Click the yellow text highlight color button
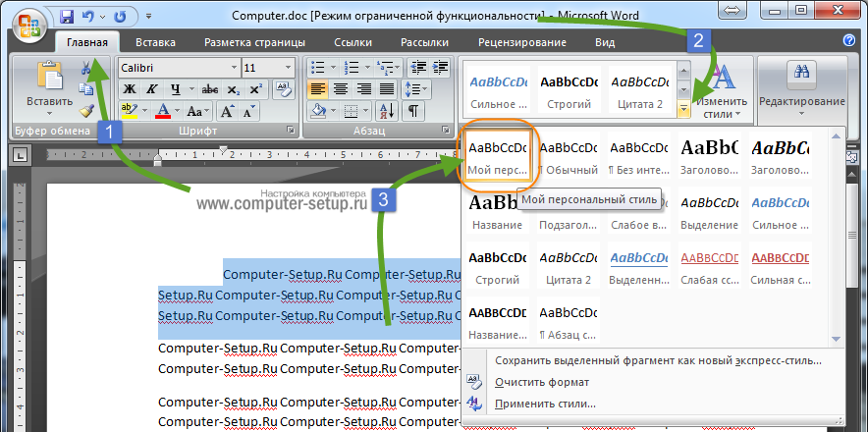 click(130, 111)
